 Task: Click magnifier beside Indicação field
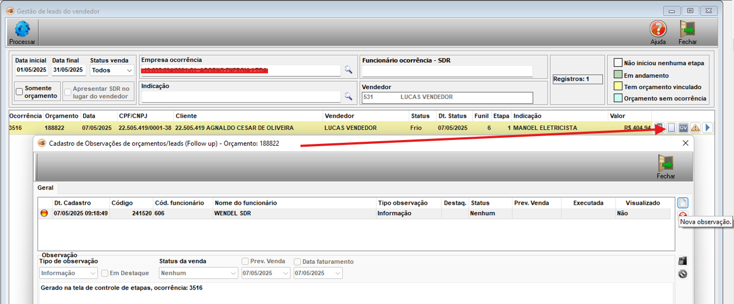point(348,96)
